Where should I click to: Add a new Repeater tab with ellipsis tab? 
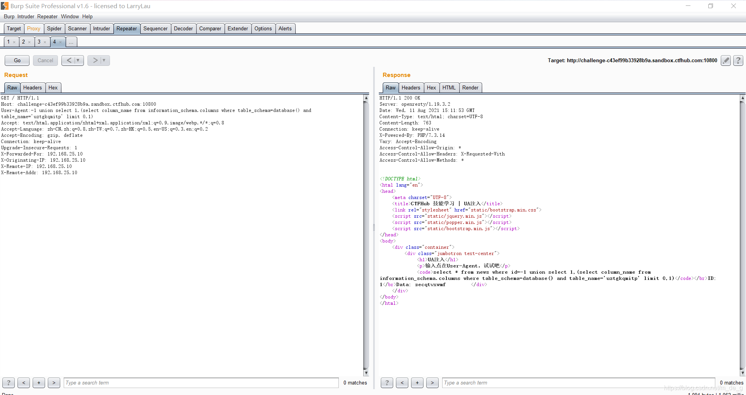[x=71, y=42]
